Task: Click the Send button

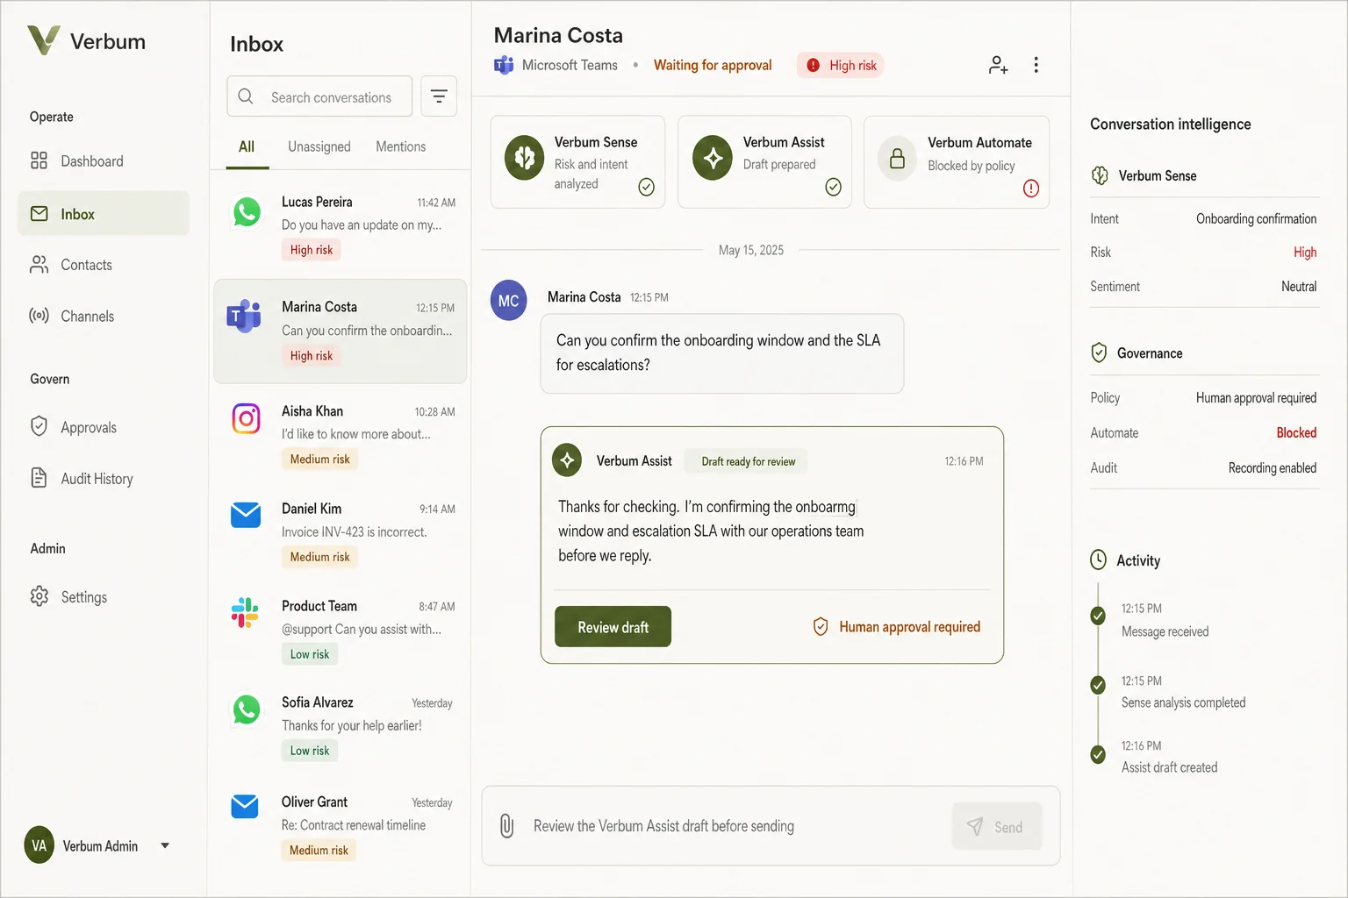Action: tap(997, 826)
